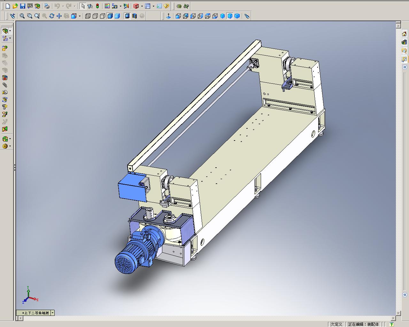
Task: Rebuild the model with traffic light icon
Action: (x=97, y=6)
